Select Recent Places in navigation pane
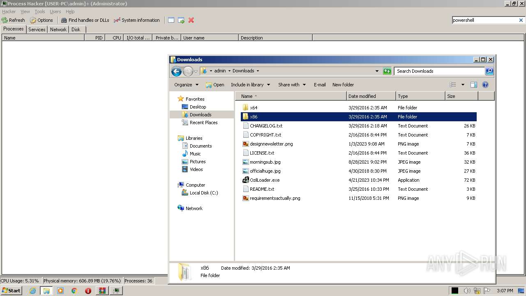526x296 pixels. point(203,123)
